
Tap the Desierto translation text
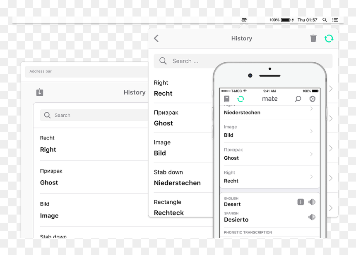[236, 220]
